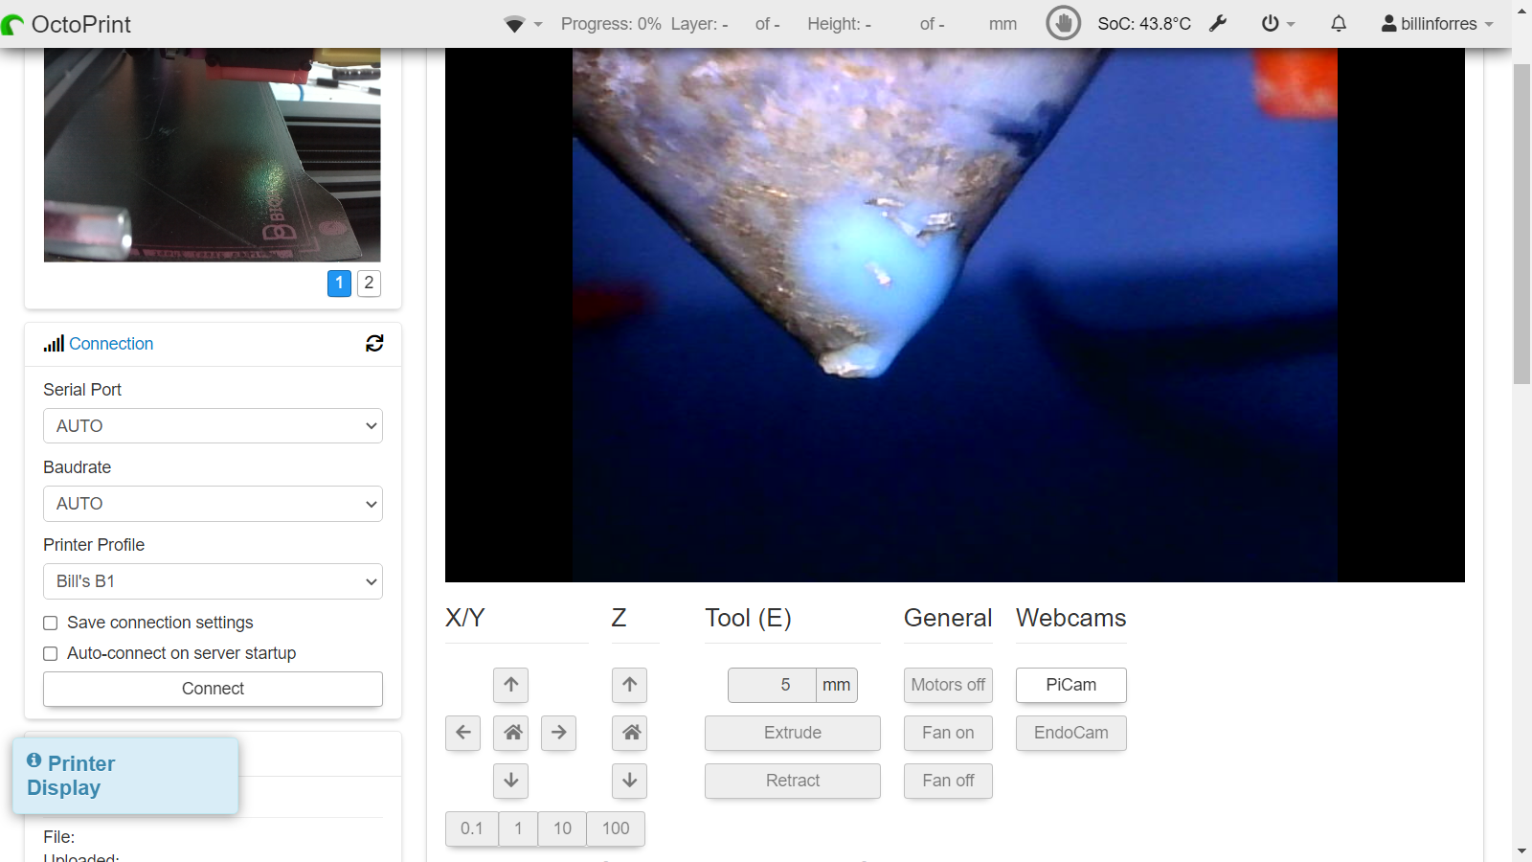Click the notification bell icon
Screen dimensions: 1532x862
(1339, 24)
